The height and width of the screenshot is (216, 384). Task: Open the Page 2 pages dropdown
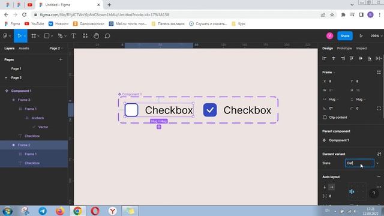click(56, 48)
